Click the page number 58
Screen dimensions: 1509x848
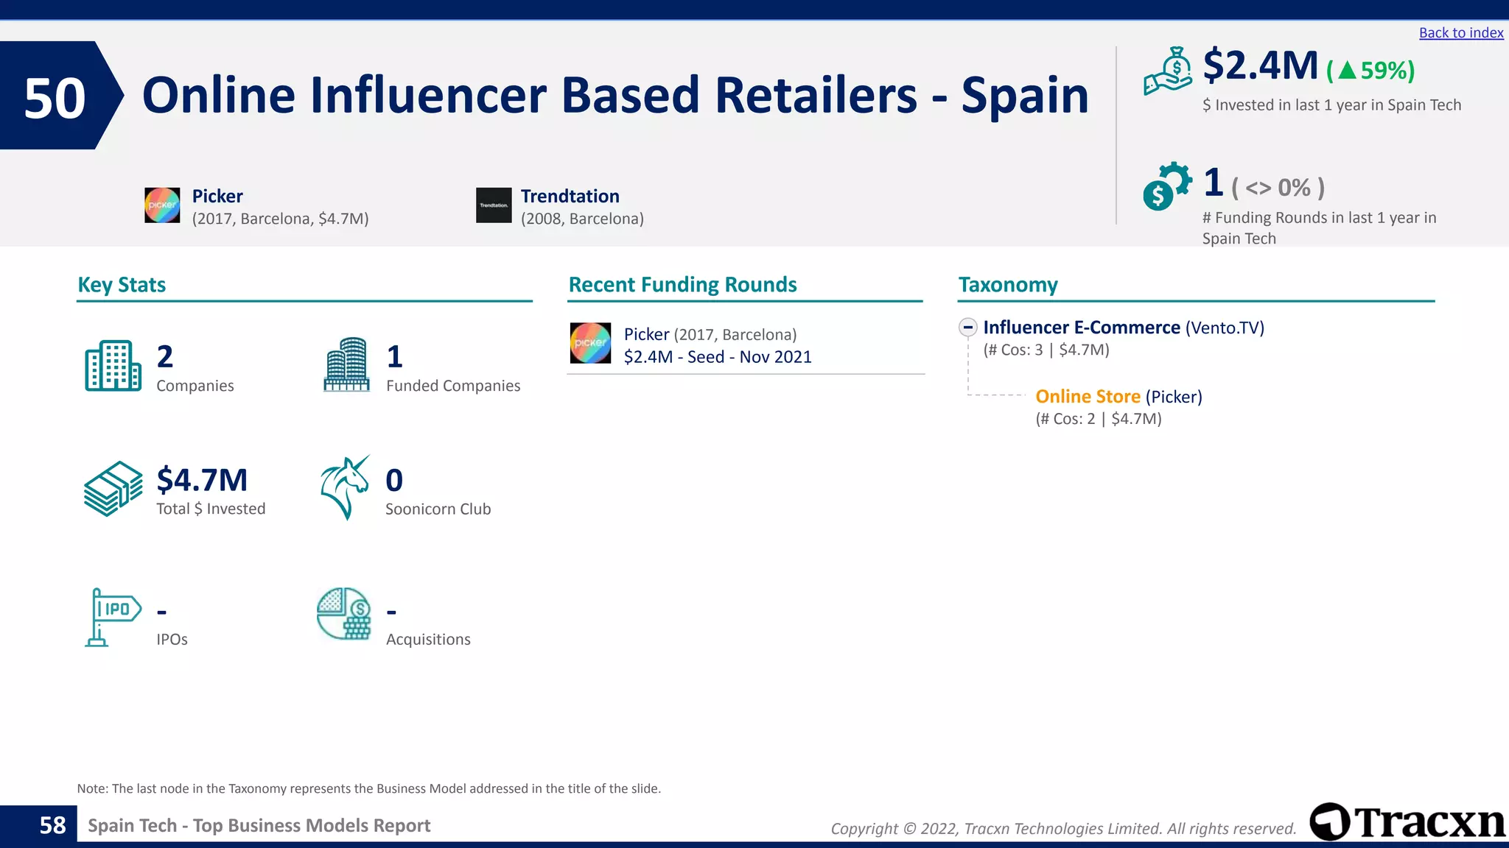coord(52,825)
